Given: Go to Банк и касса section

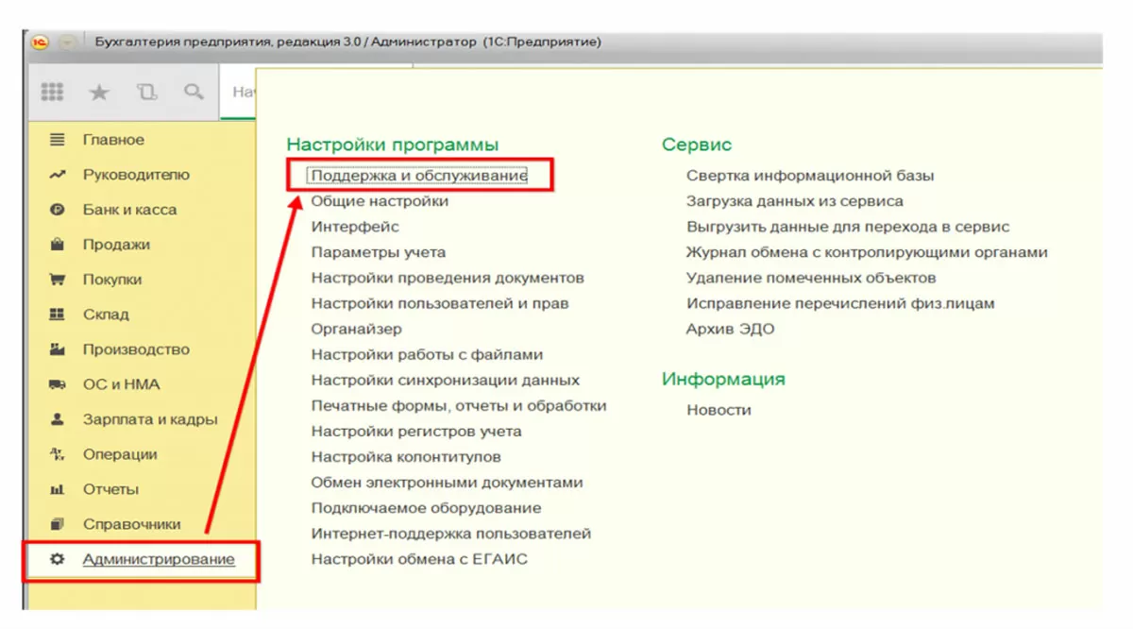Looking at the screenshot, I should pyautogui.click(x=129, y=210).
